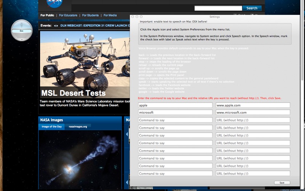Focus the NASA site search field
This screenshot has height=191, width=305.
pos(218,8)
